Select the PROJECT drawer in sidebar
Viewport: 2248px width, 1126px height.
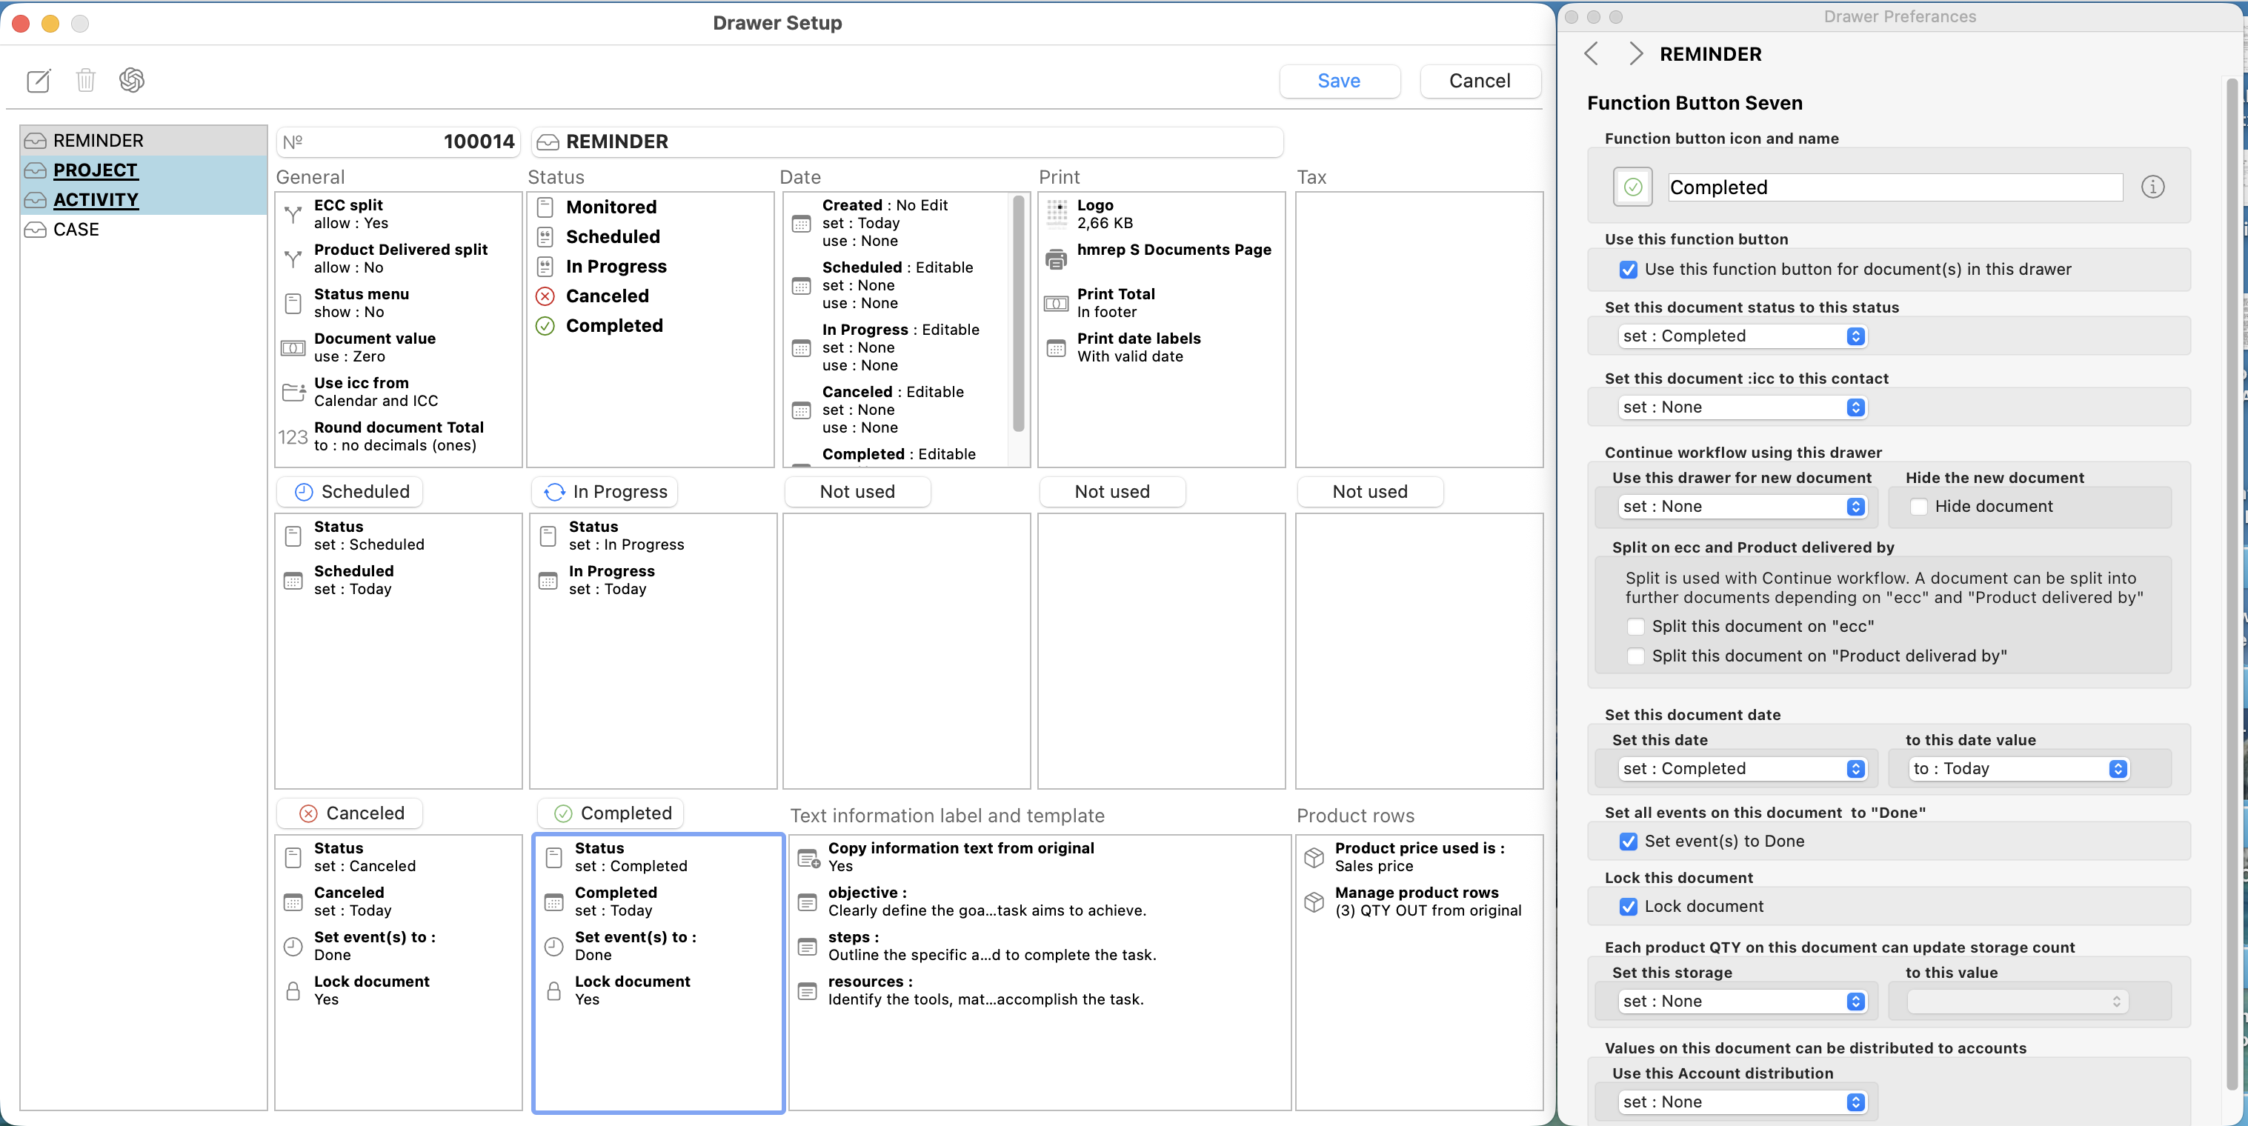click(x=95, y=170)
